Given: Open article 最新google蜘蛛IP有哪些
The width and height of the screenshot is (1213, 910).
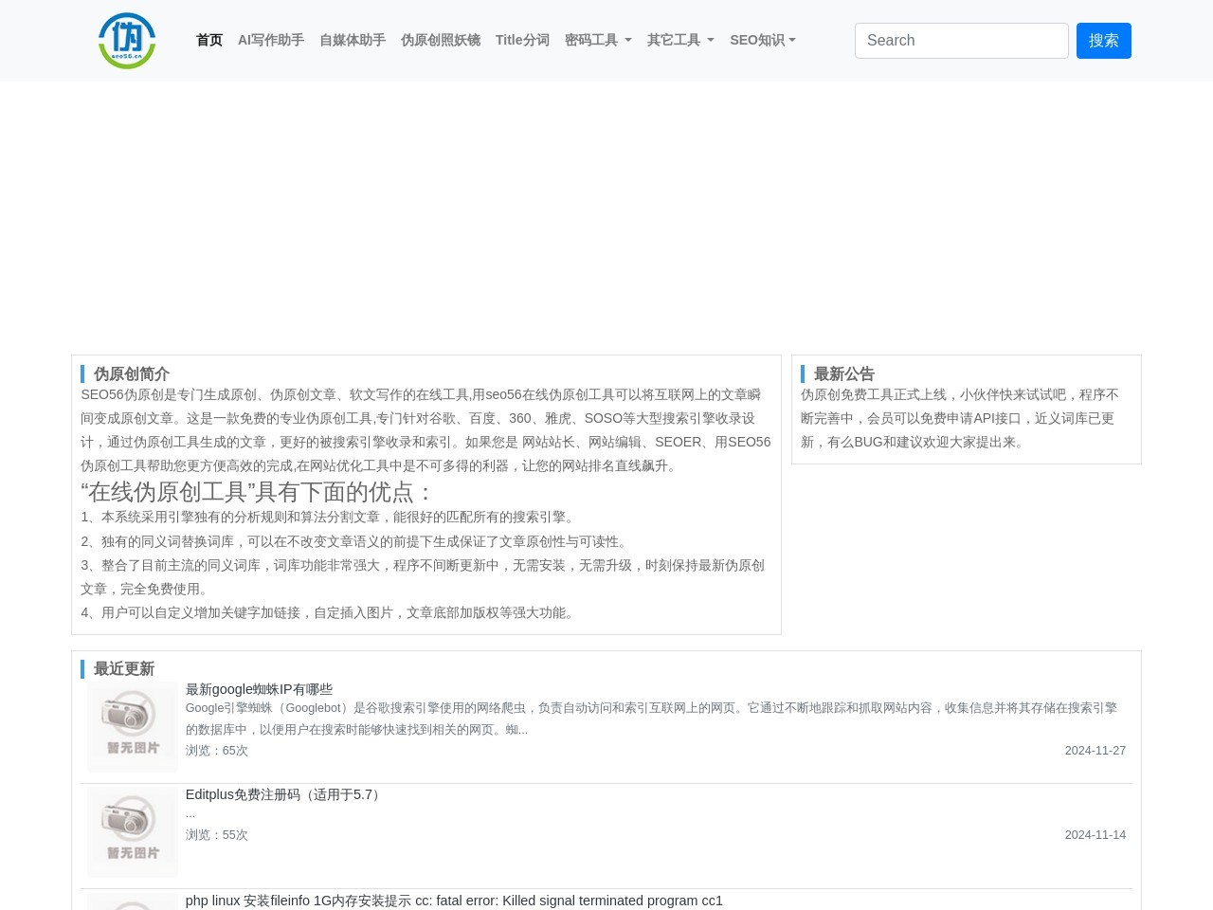Looking at the screenshot, I should point(259,689).
